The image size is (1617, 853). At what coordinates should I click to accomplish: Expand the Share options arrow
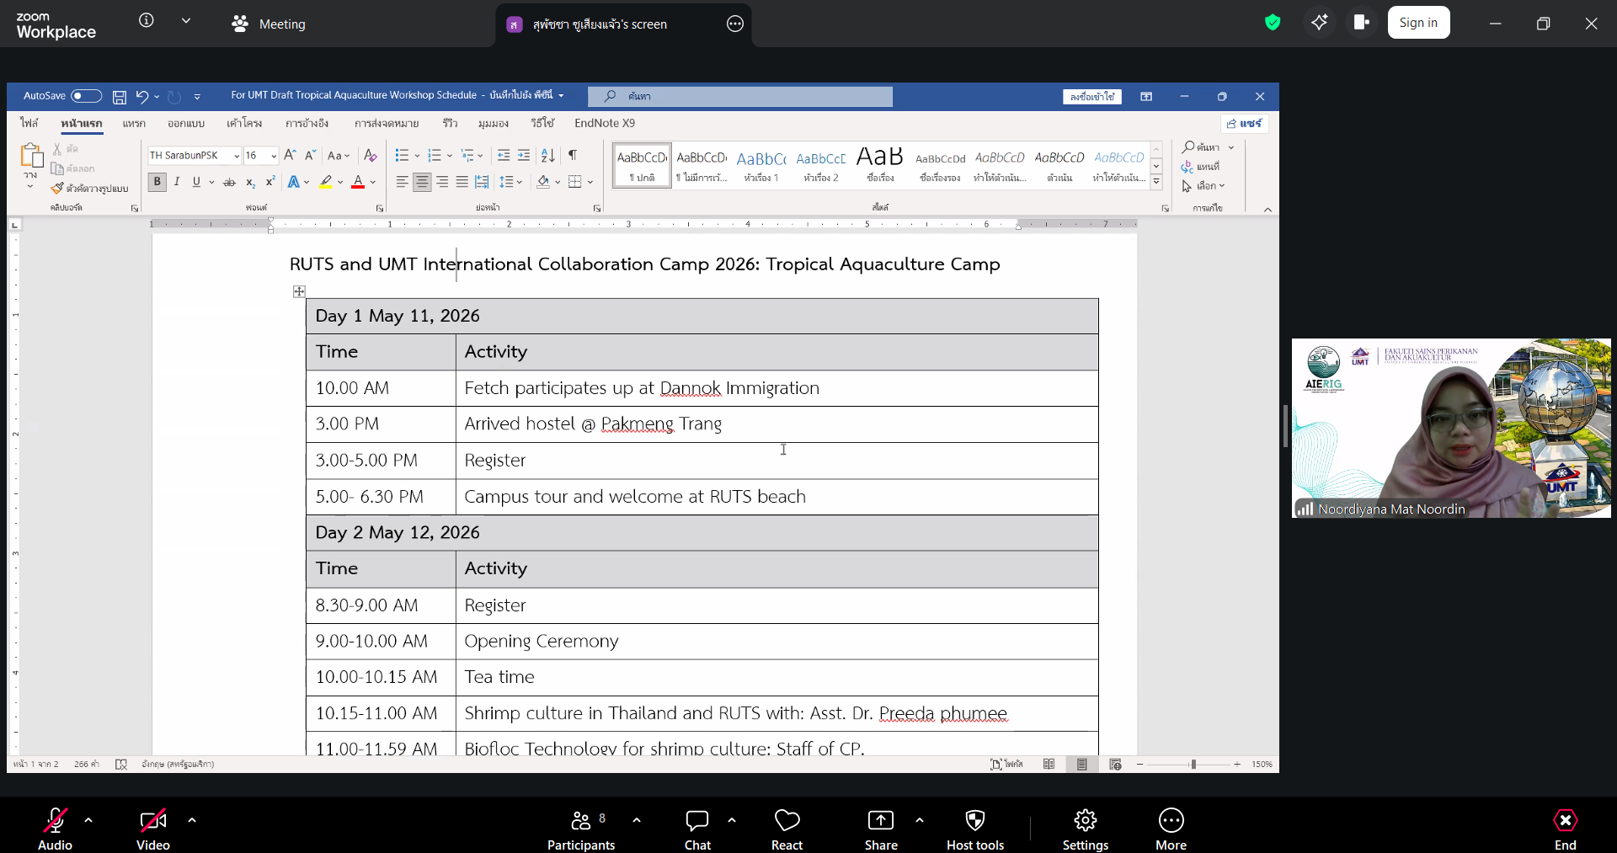(x=920, y=819)
